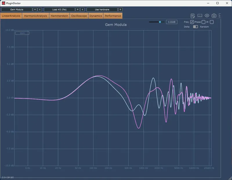This screenshot has height=180, width=232.
Task: Click the M button beside Use hardware
Action: (121, 9)
